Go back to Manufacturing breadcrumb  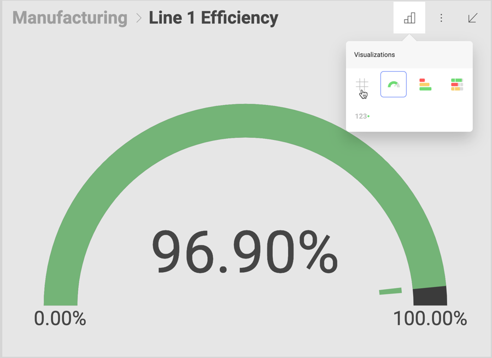click(70, 18)
